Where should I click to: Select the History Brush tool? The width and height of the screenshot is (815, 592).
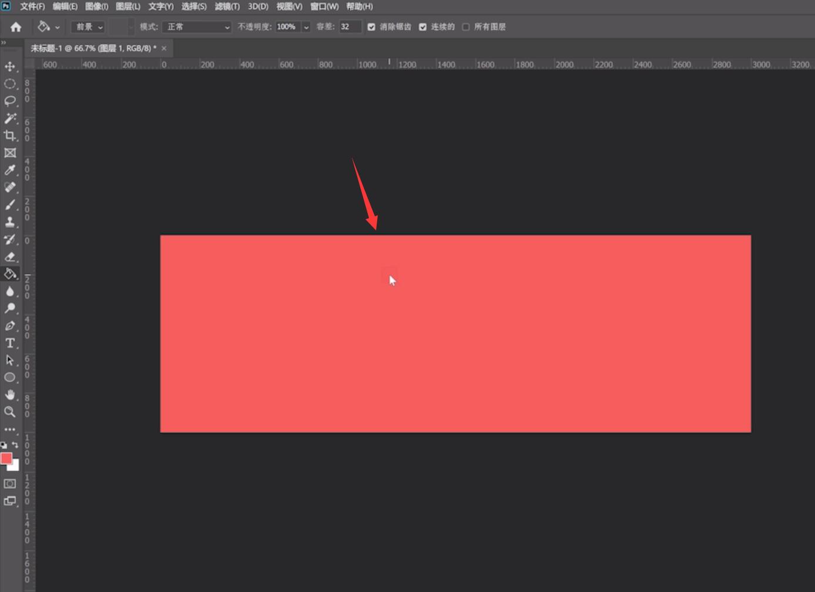click(10, 239)
